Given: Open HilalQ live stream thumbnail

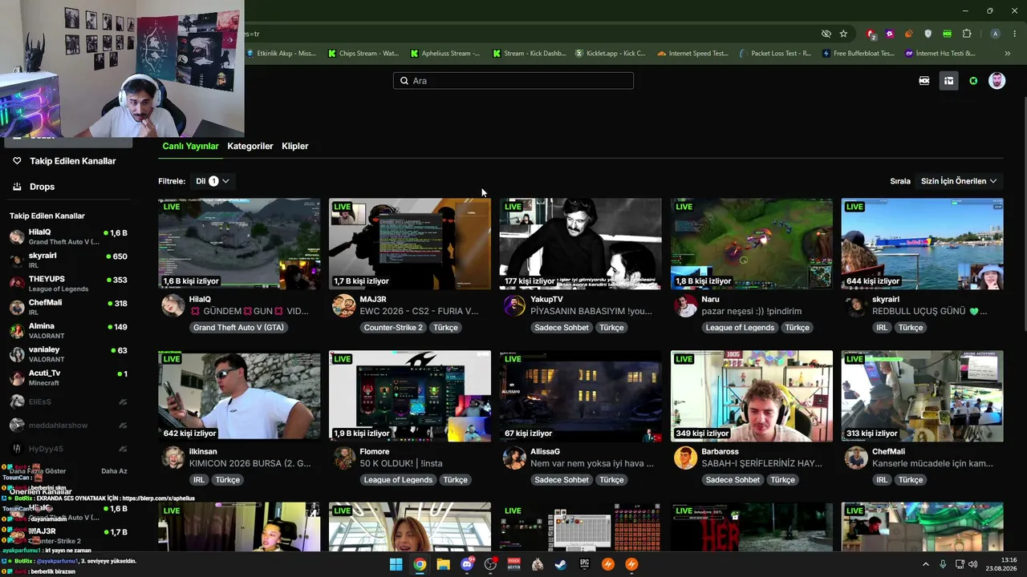Looking at the screenshot, I should 239,244.
